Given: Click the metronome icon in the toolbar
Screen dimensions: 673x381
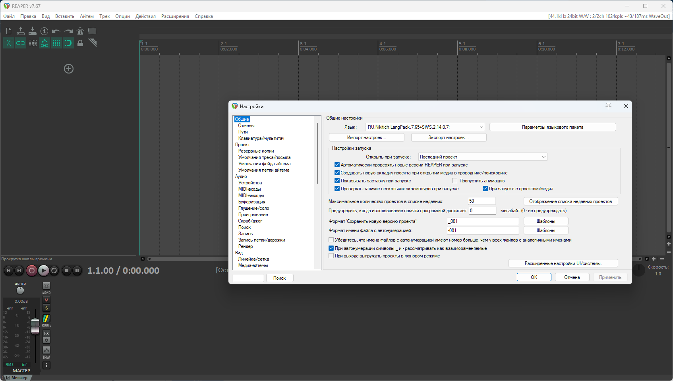Looking at the screenshot, I should 80,31.
